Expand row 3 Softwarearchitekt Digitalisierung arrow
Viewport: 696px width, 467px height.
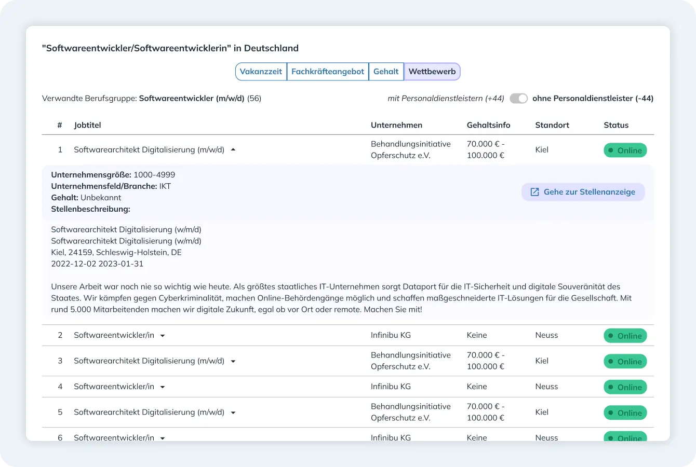(233, 361)
